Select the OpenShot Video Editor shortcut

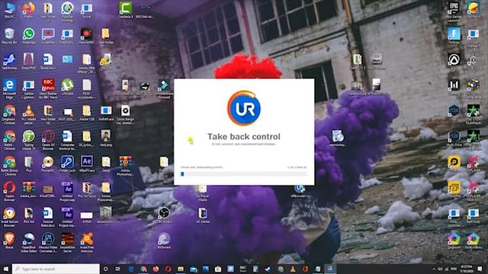(x=29, y=242)
